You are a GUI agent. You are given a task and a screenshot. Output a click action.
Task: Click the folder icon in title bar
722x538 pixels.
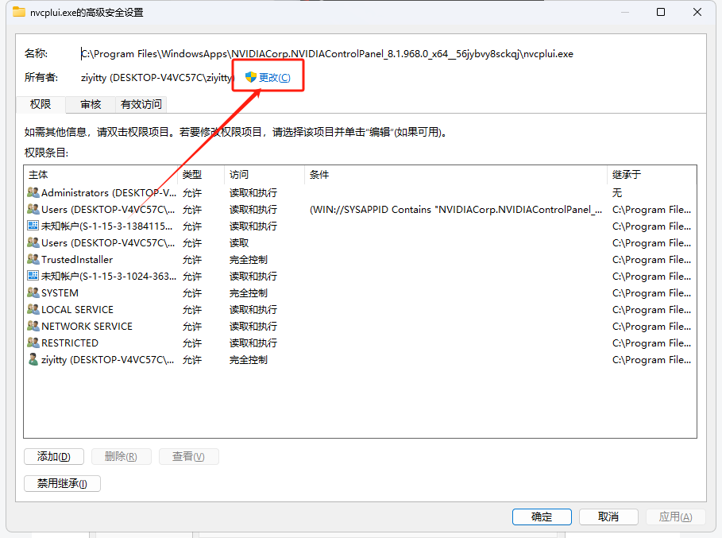[x=19, y=12]
